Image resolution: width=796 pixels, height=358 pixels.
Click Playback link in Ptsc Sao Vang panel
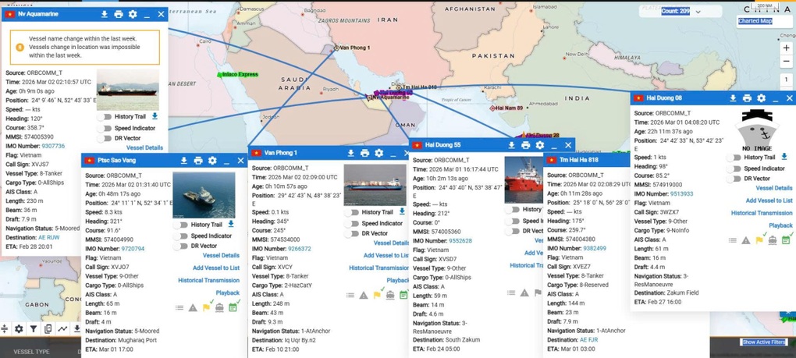coord(227,293)
